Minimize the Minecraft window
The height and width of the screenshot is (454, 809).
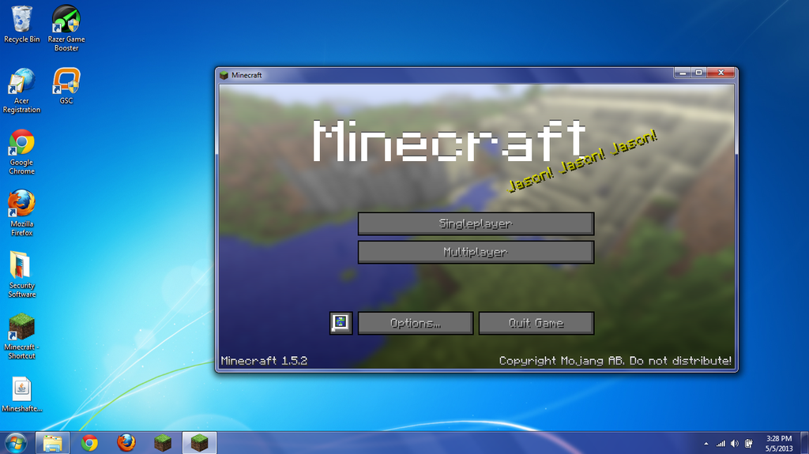pyautogui.click(x=683, y=73)
